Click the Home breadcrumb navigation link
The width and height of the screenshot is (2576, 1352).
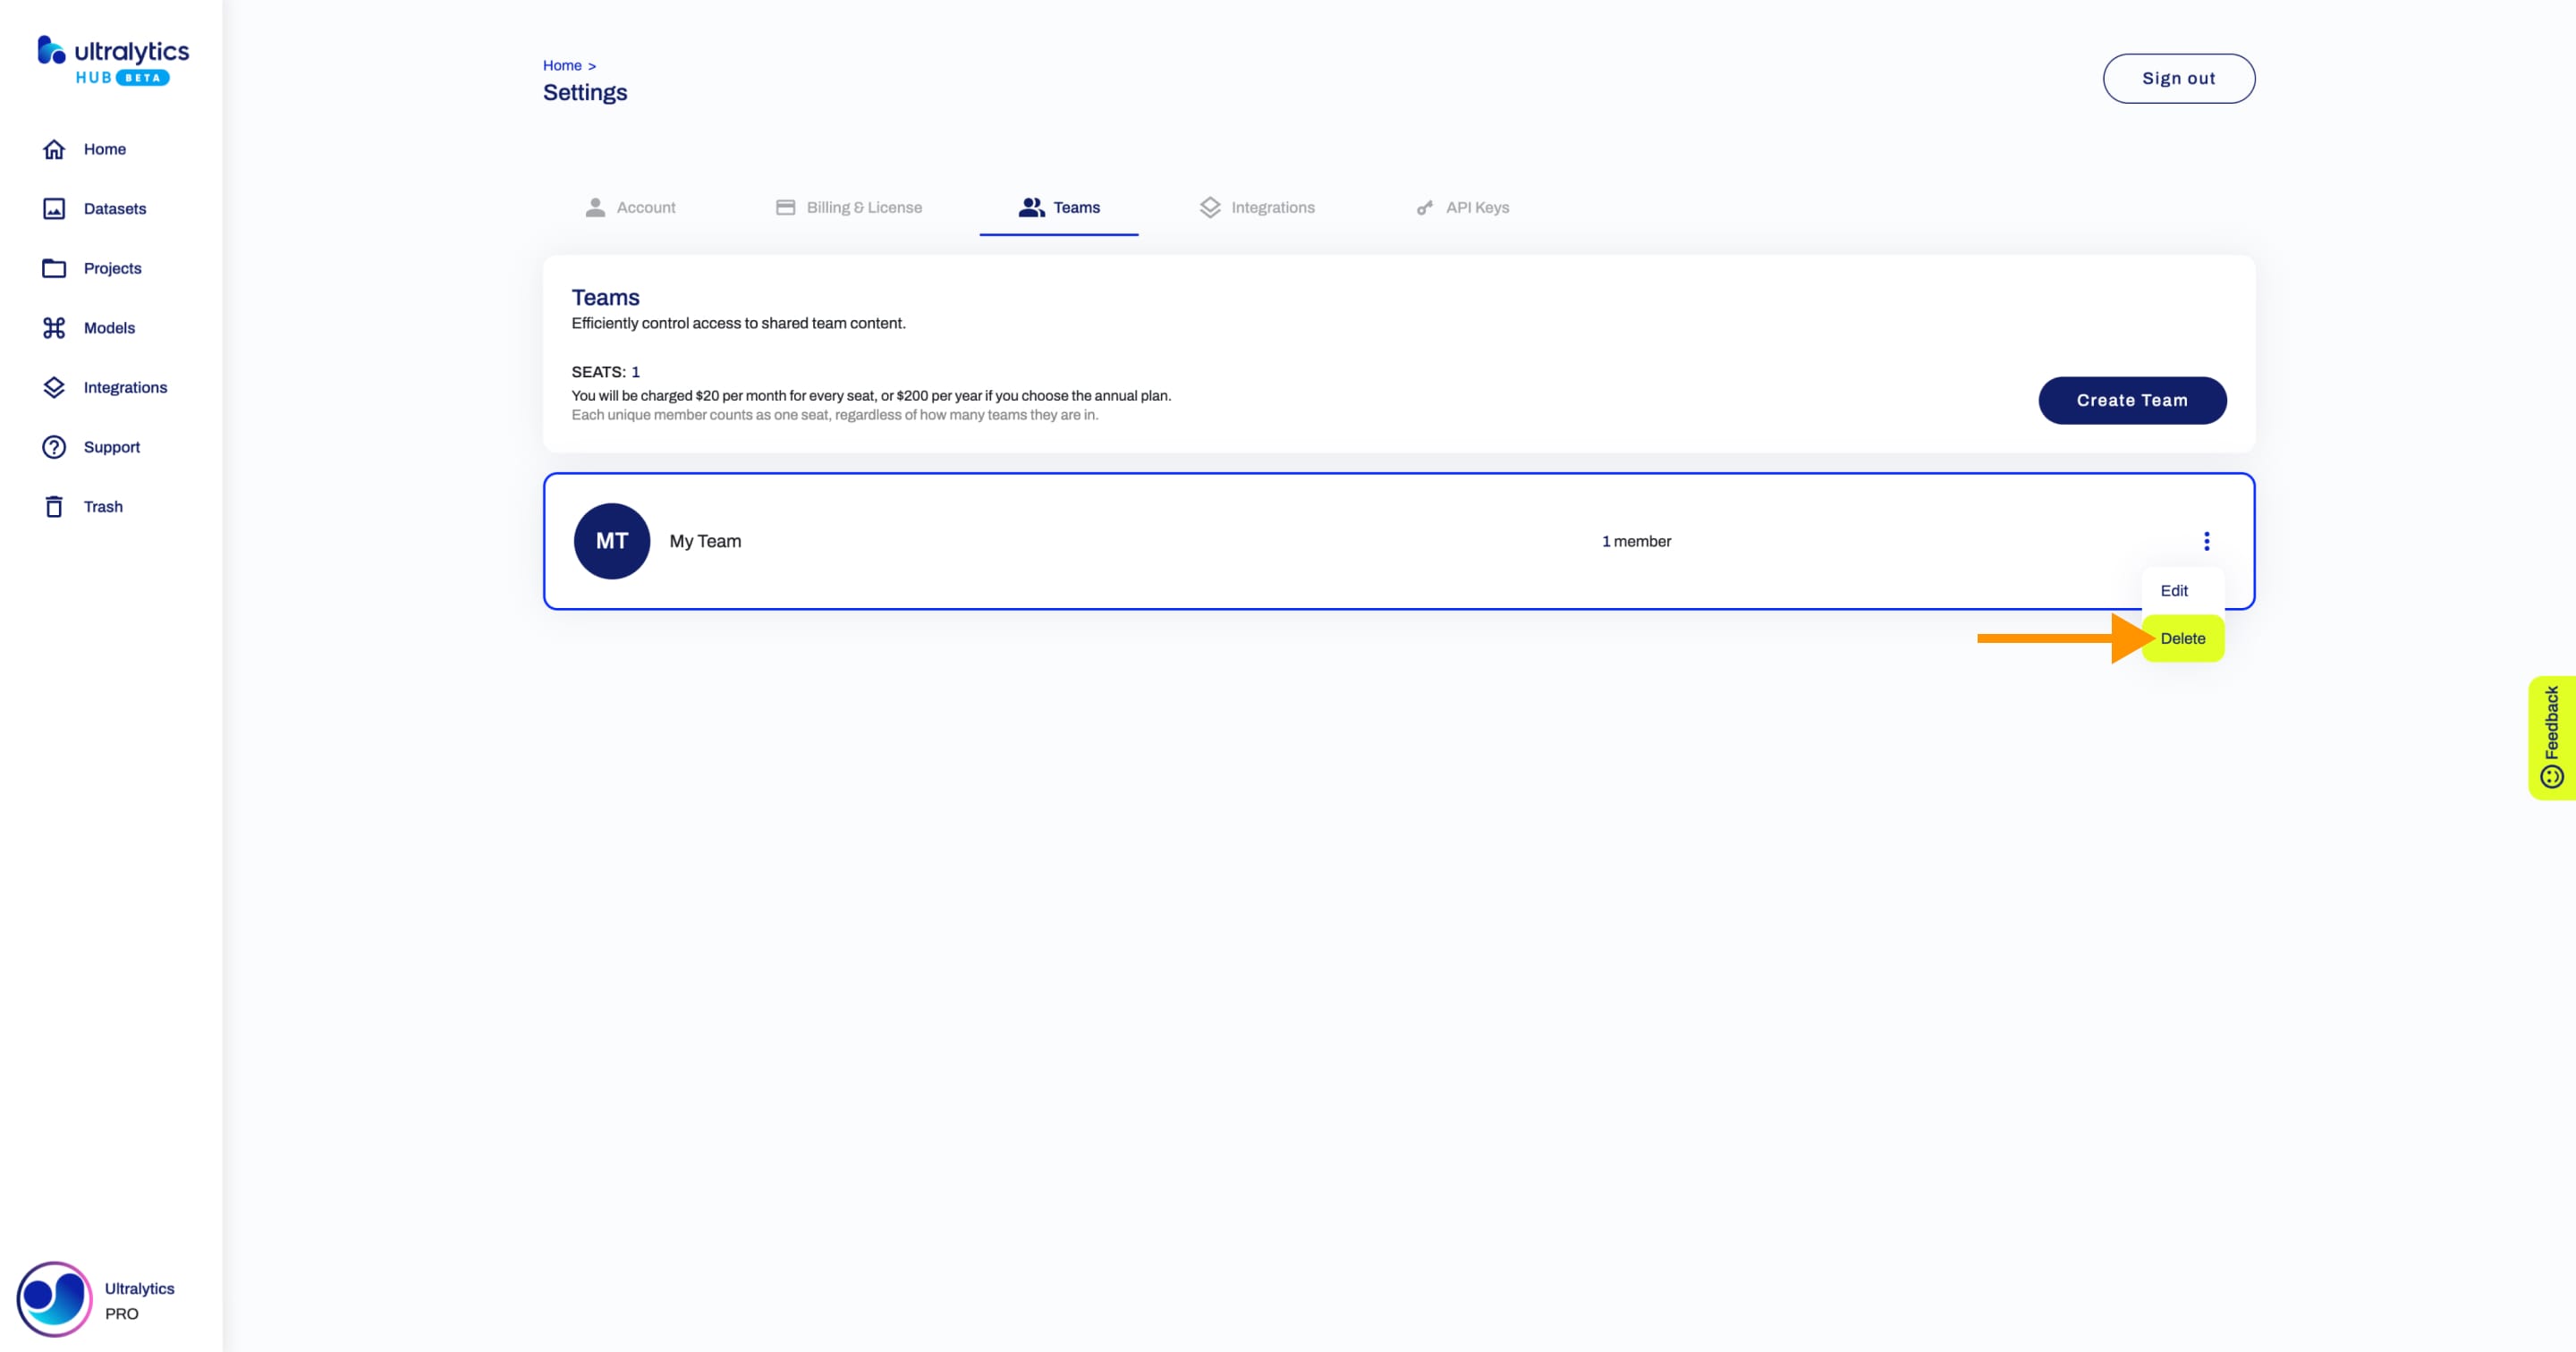tap(563, 64)
